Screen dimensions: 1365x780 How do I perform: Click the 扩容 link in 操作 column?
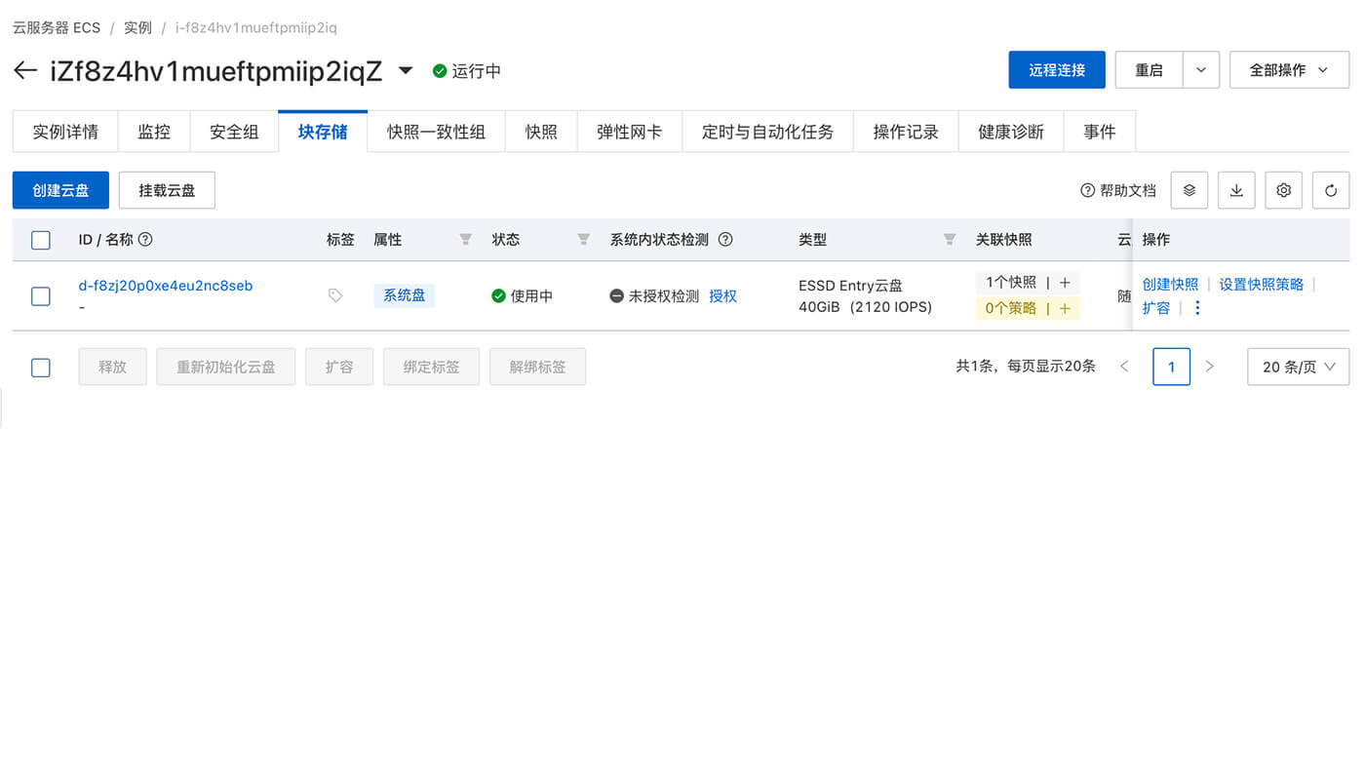[x=1156, y=307]
